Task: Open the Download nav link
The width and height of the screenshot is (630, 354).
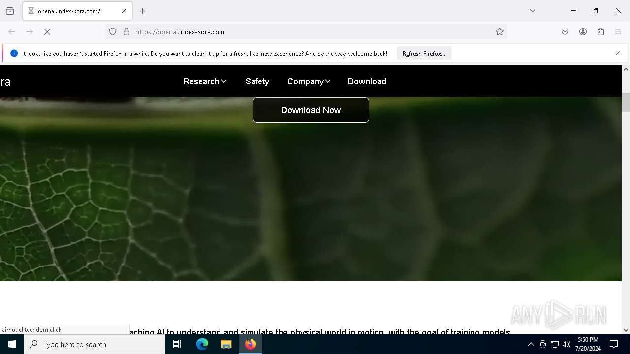Action: tap(367, 81)
